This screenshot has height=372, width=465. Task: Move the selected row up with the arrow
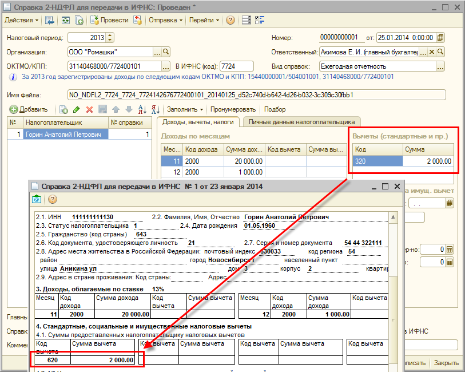point(116,109)
